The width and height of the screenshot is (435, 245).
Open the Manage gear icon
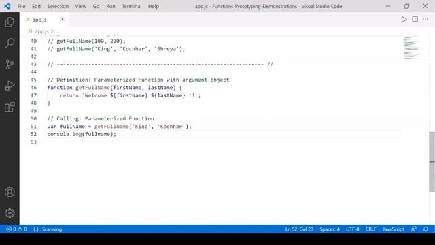click(x=10, y=213)
